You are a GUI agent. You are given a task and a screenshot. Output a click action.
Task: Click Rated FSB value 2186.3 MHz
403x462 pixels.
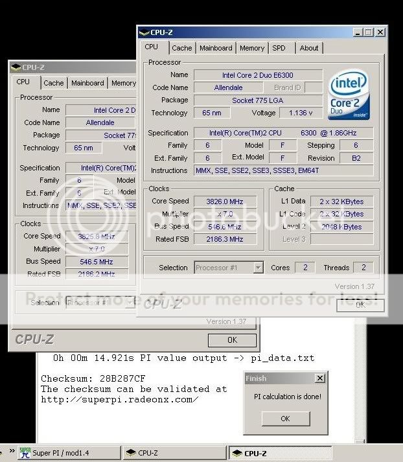(x=225, y=239)
